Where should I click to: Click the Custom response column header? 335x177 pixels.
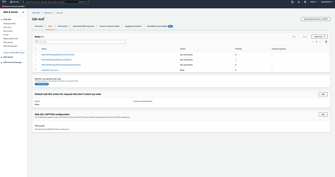click(279, 49)
